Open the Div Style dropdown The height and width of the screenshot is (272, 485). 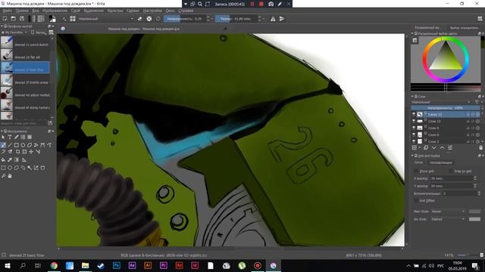[448, 219]
